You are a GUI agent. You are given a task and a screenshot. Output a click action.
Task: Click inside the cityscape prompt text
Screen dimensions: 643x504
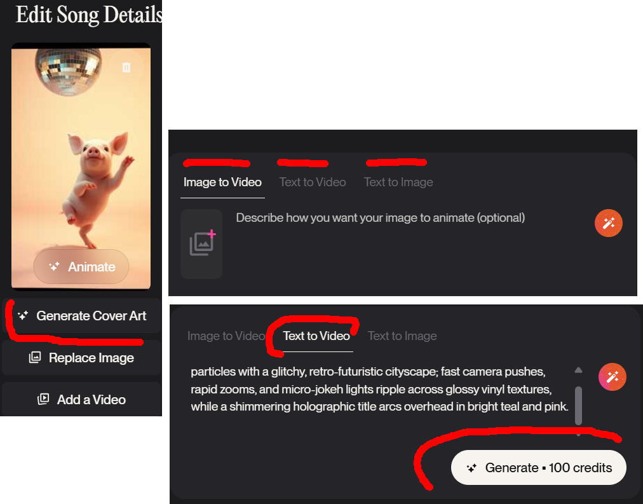(379, 389)
